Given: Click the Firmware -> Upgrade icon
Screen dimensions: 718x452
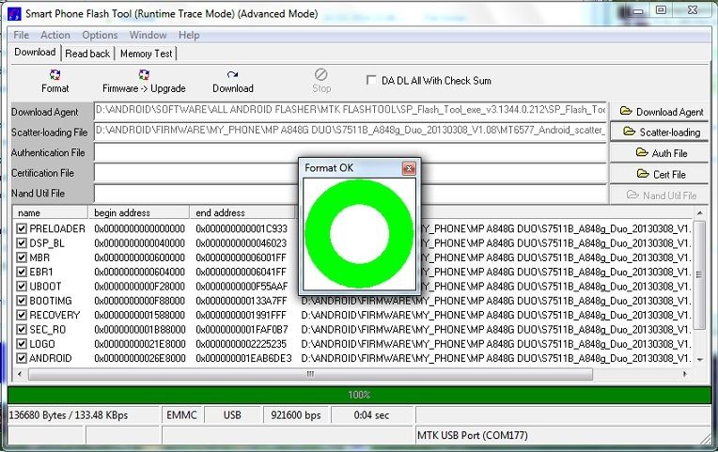Looking at the screenshot, I should 144,74.
